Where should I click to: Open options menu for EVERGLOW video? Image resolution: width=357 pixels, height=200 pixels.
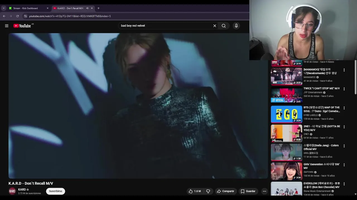point(344,184)
